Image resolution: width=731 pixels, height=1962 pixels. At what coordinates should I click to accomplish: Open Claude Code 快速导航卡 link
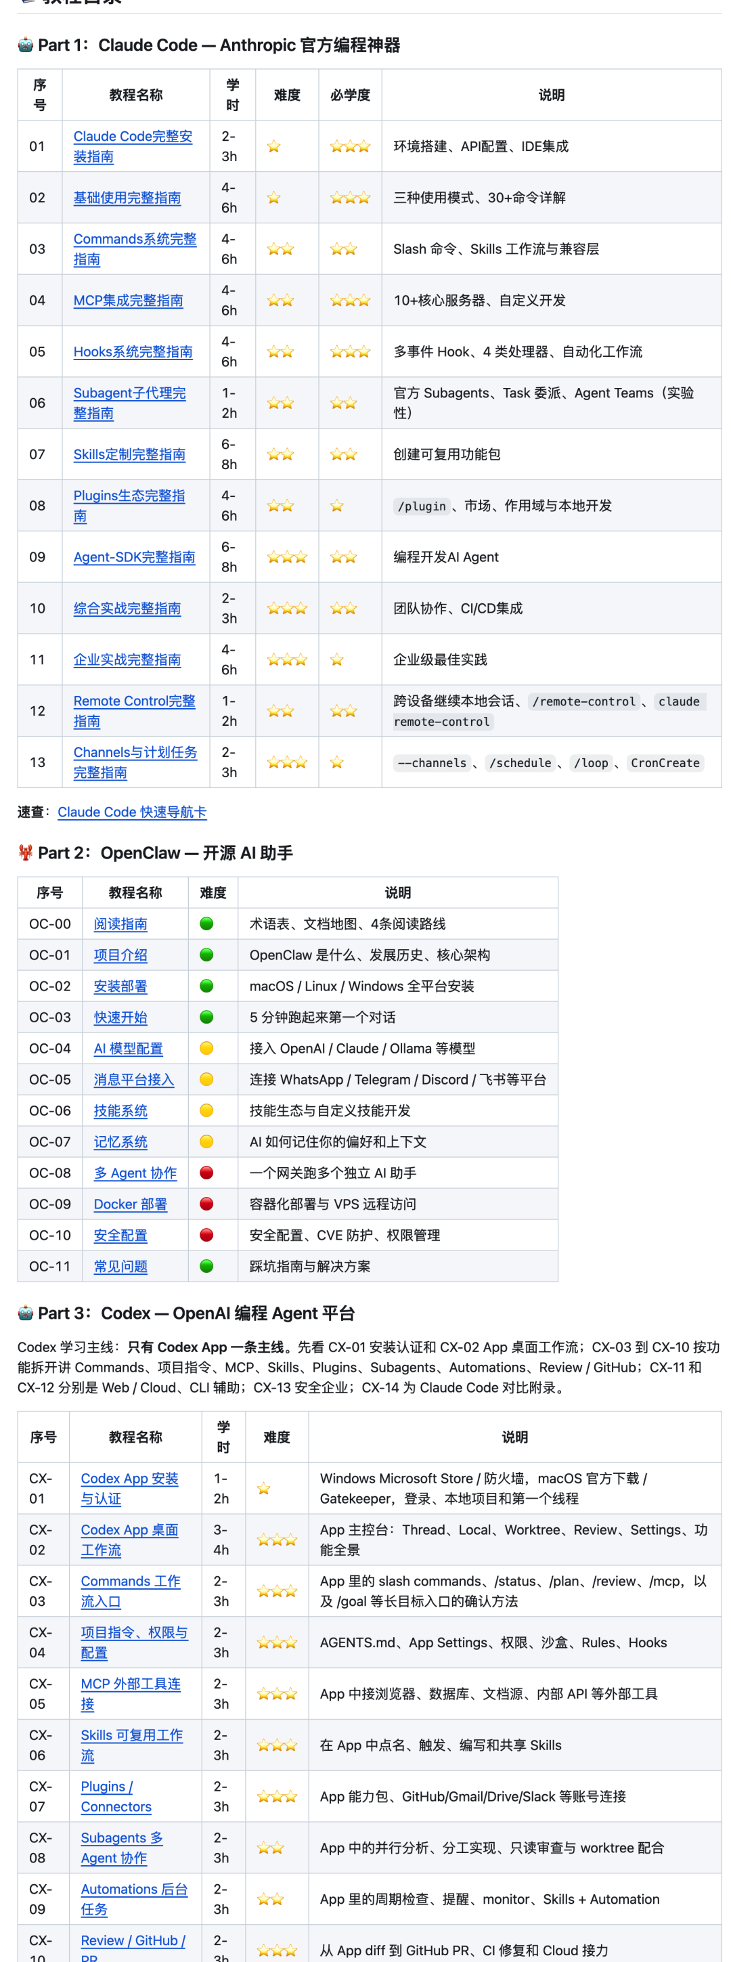pos(132,812)
